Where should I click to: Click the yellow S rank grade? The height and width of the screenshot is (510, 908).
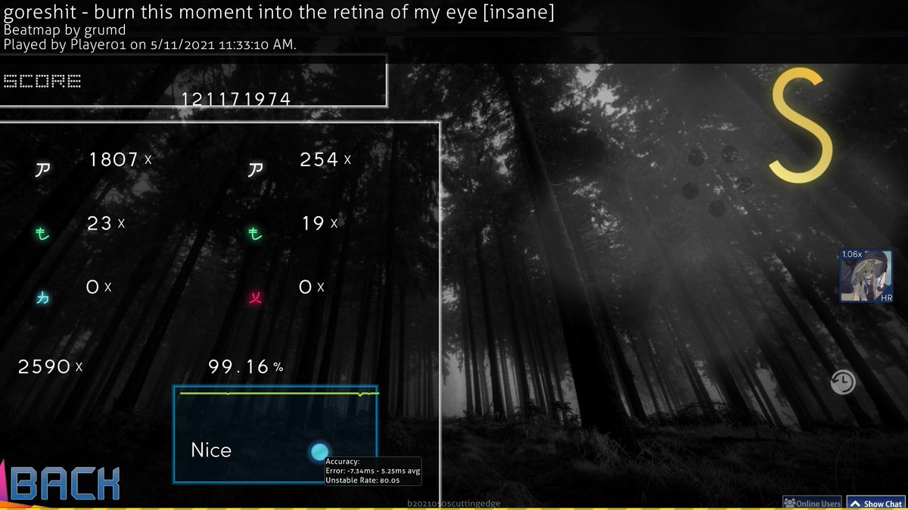tap(801, 125)
